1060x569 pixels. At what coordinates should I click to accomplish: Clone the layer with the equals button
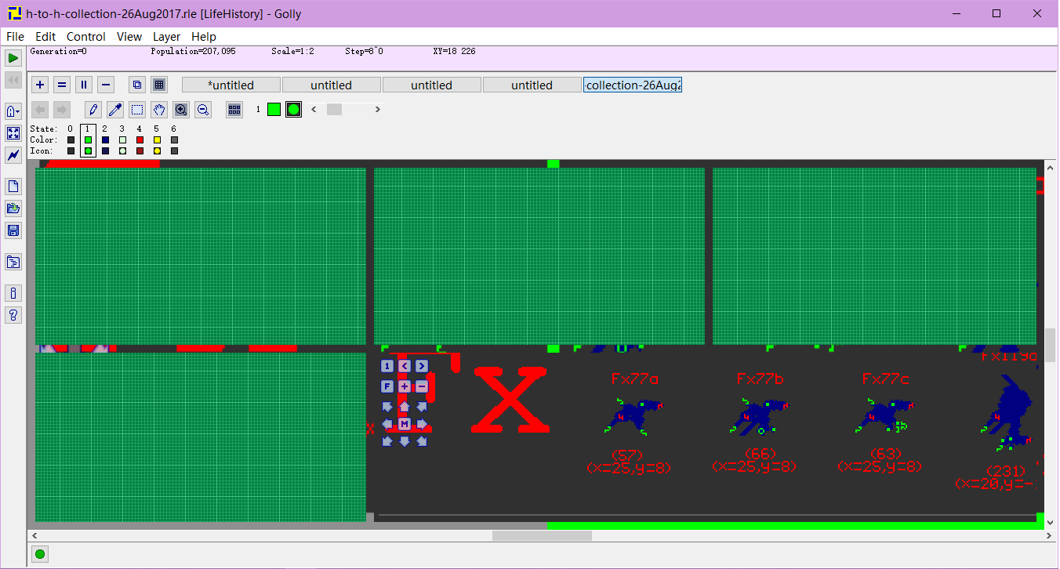pyautogui.click(x=62, y=85)
